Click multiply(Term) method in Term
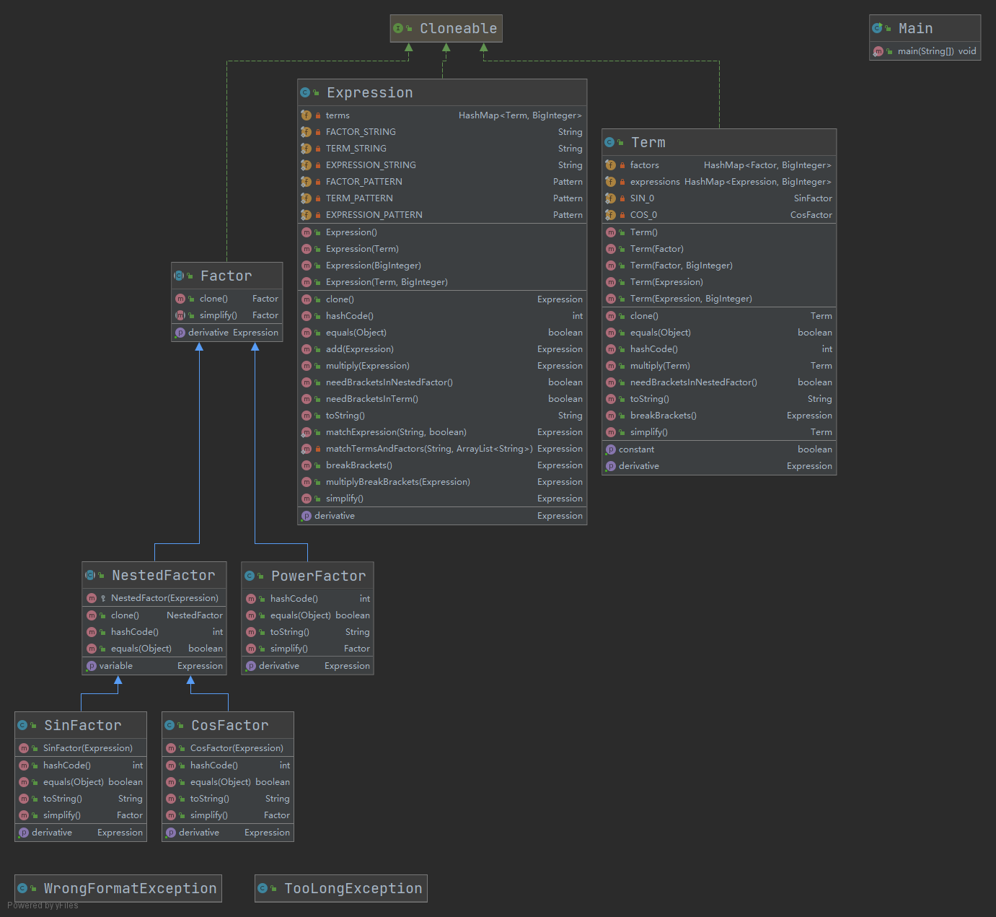The height and width of the screenshot is (917, 996). [719, 366]
